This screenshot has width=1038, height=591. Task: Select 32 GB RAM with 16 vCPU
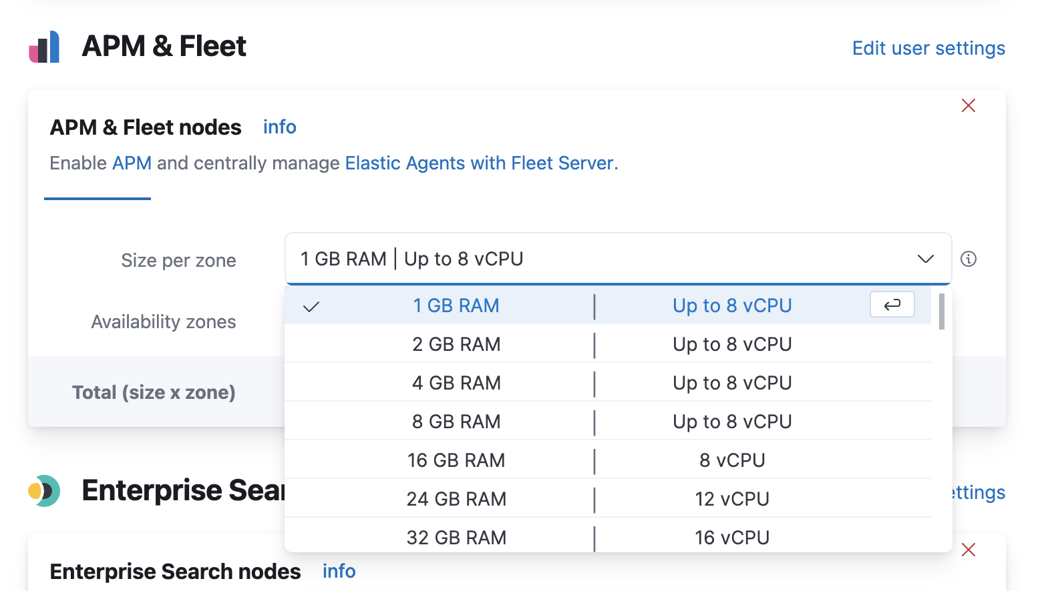(x=456, y=537)
